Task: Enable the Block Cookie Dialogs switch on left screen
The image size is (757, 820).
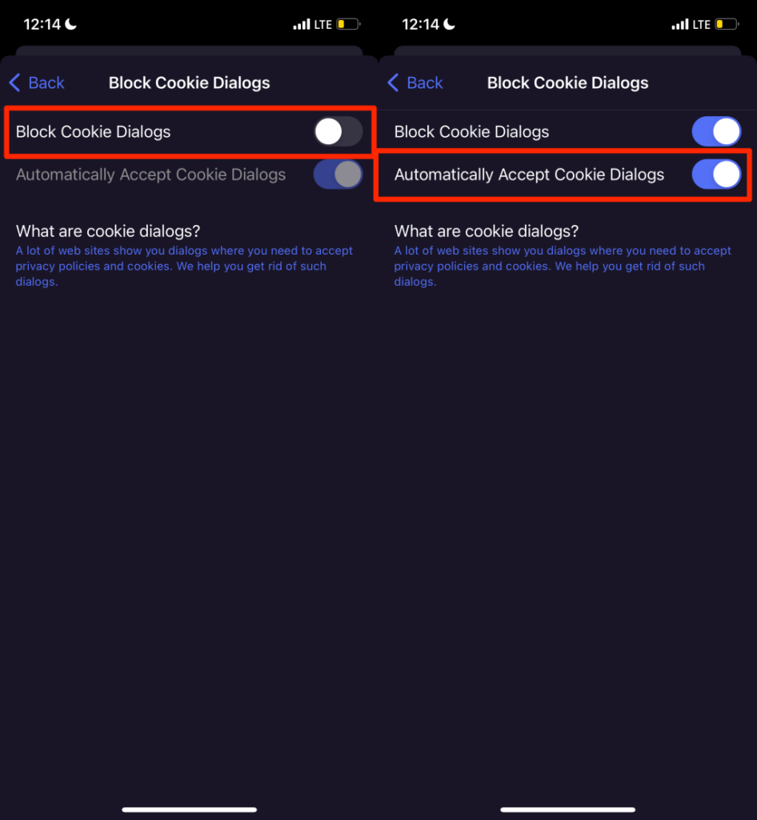Action: (337, 131)
